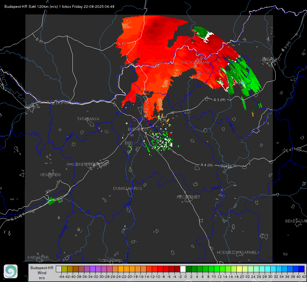Screen dimensions: 307x282
Task: Click the HÓDMEZŐVÁSÁRHELY city label
Action: 238,253
